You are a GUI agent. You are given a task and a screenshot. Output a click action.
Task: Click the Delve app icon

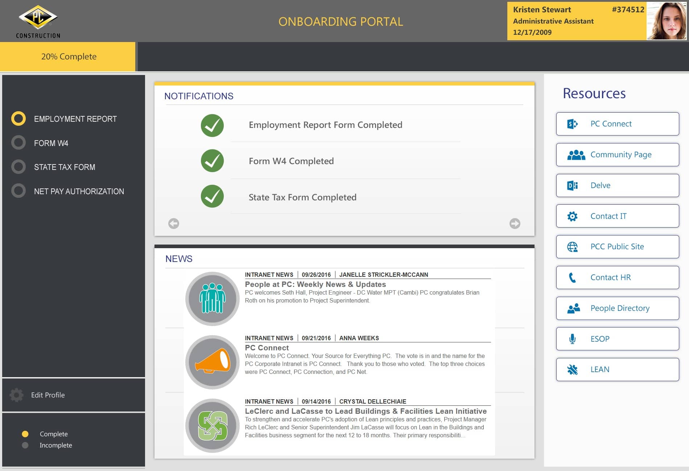pyautogui.click(x=572, y=186)
